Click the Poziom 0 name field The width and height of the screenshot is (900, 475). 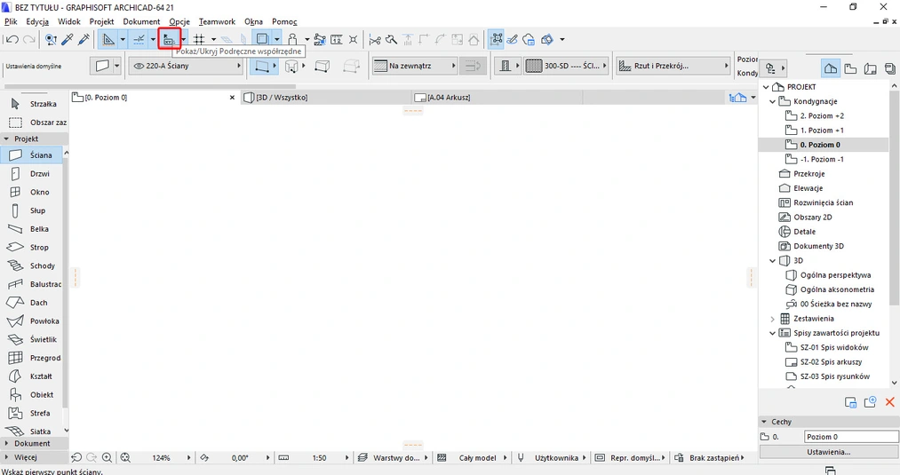pos(851,437)
